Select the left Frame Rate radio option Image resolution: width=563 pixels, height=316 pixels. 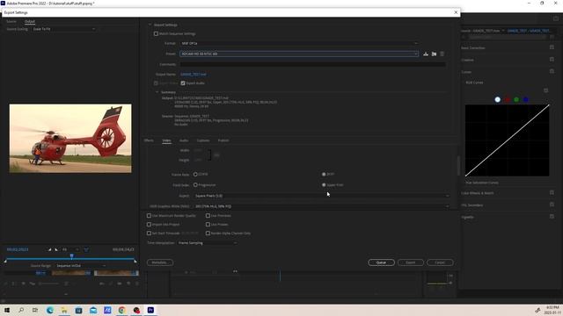195,174
